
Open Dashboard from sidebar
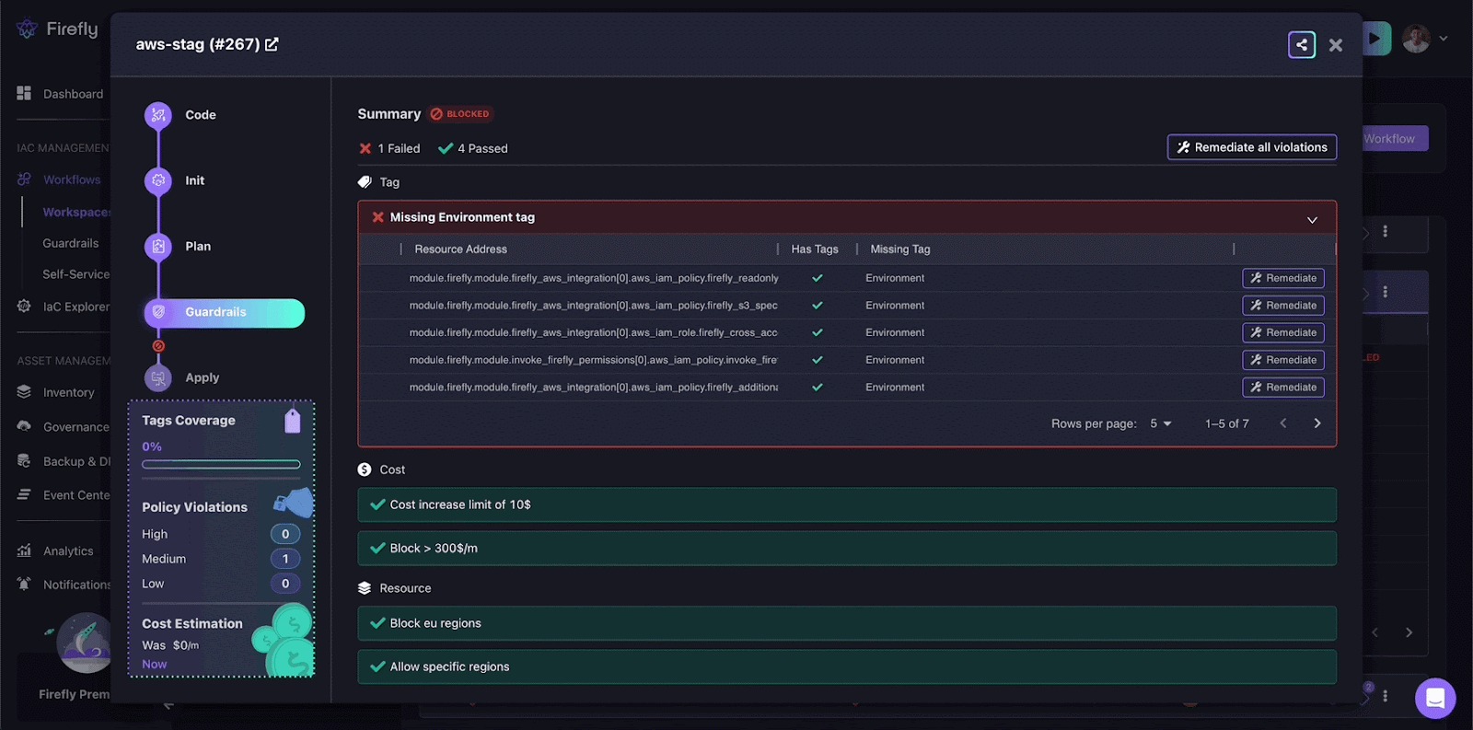[61, 94]
